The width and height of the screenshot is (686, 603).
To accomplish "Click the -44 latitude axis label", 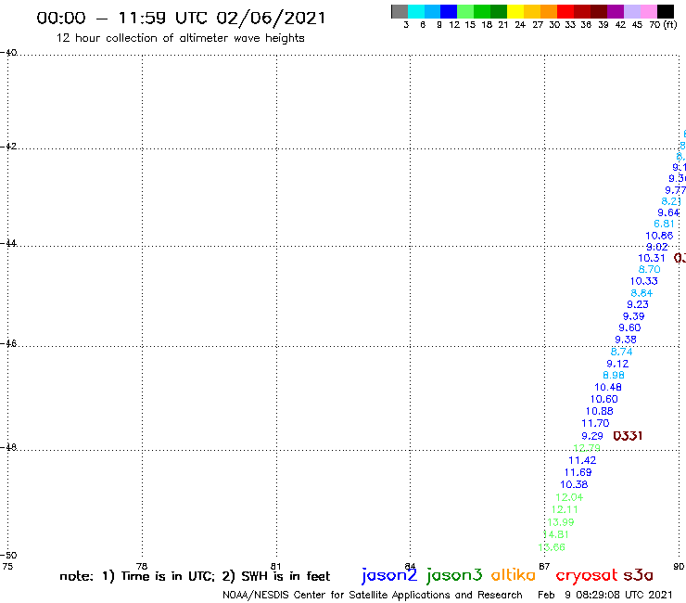I will click(8, 243).
